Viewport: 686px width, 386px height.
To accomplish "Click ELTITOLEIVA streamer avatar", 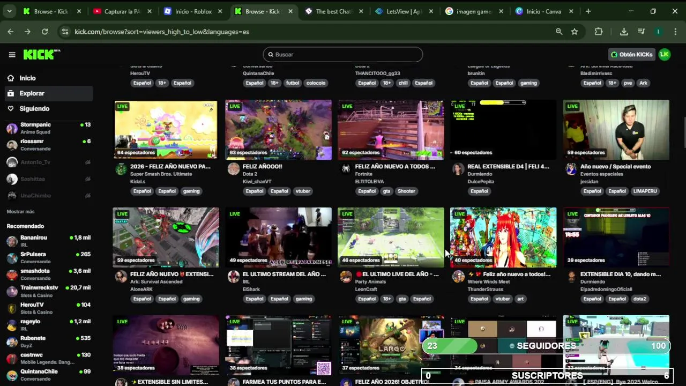I will pos(346,169).
